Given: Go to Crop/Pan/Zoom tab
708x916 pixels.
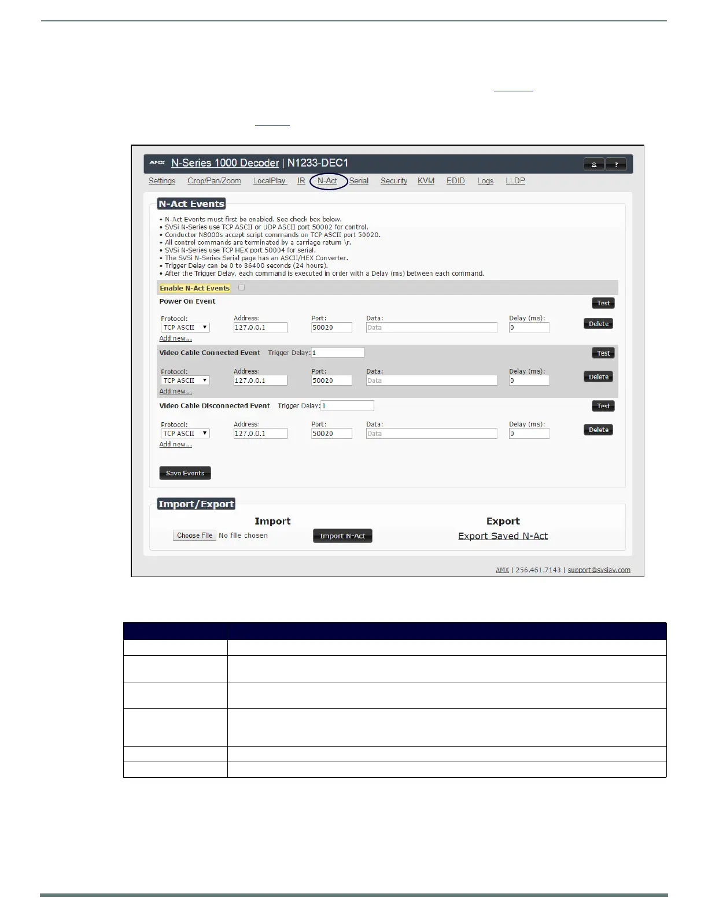Looking at the screenshot, I should [214, 181].
